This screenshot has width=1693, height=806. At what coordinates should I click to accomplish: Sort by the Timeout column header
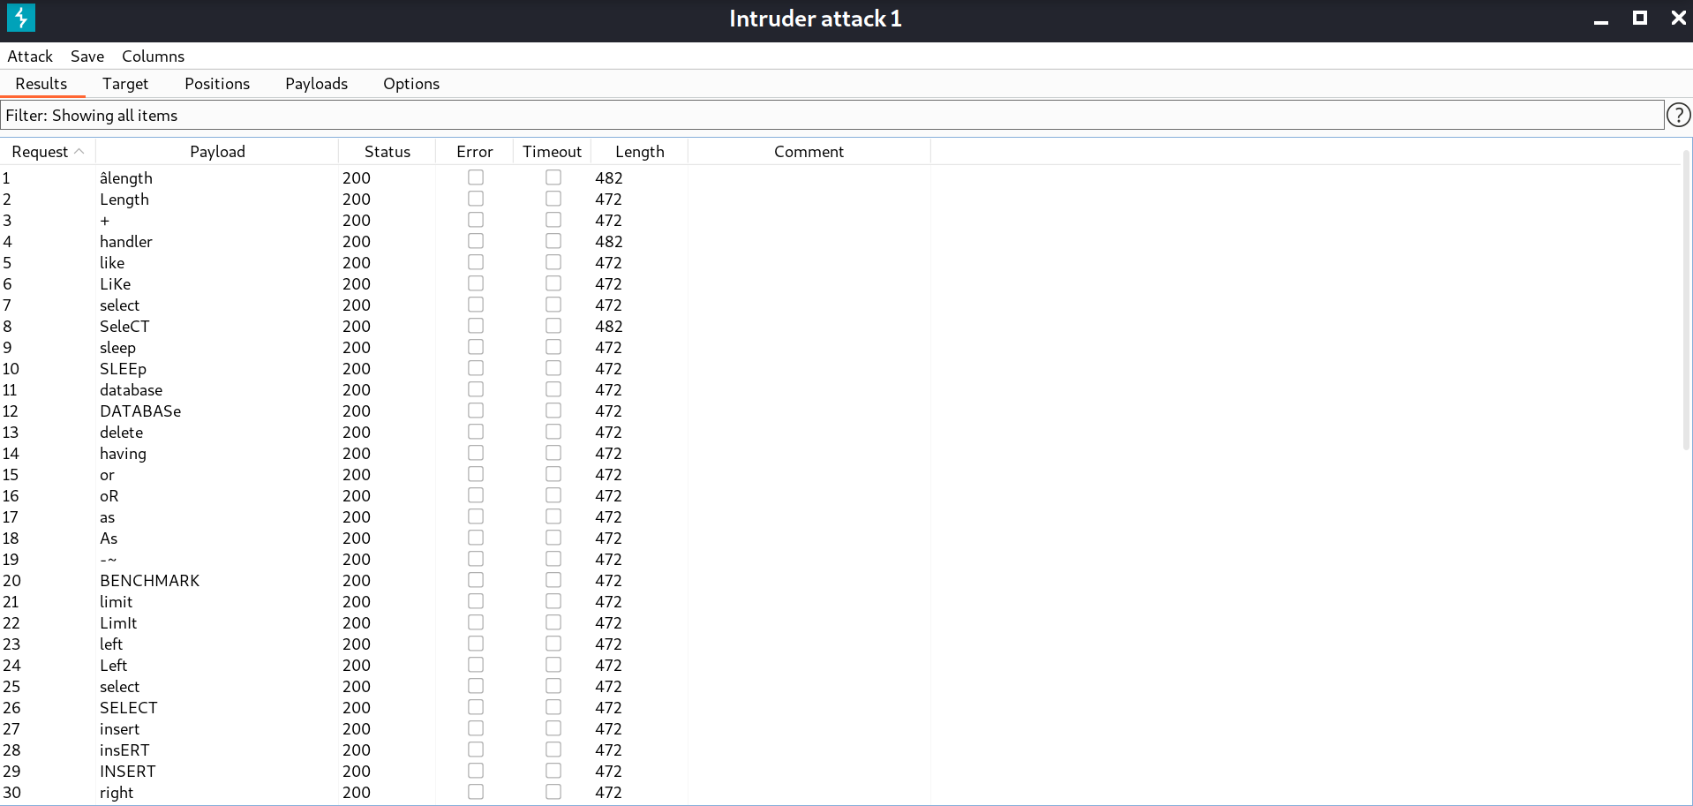552,151
